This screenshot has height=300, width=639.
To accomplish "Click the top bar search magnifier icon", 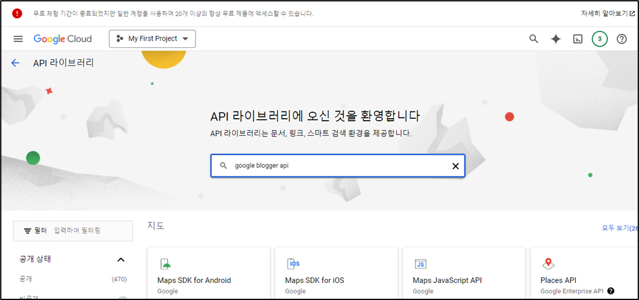I will [534, 39].
